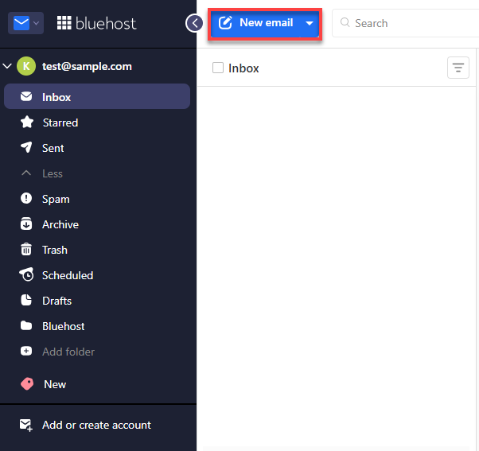This screenshot has height=451, width=479.
Task: Click the Add folder plus icon
Action: pos(26,351)
